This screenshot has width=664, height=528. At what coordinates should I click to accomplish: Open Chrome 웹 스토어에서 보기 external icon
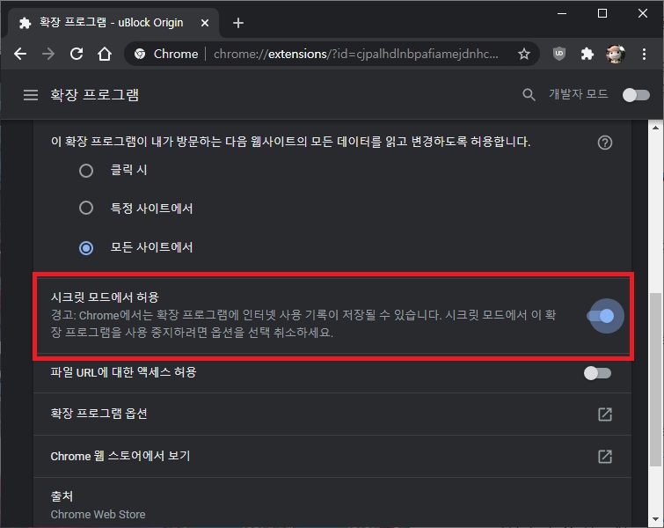pyautogui.click(x=605, y=457)
